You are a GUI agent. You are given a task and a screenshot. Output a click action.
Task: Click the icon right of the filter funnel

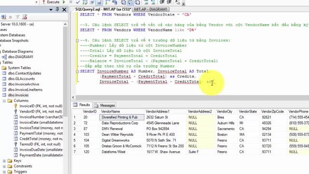point(25,17)
